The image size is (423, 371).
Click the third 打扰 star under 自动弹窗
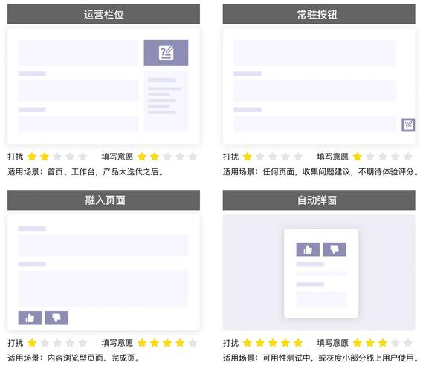(273, 343)
